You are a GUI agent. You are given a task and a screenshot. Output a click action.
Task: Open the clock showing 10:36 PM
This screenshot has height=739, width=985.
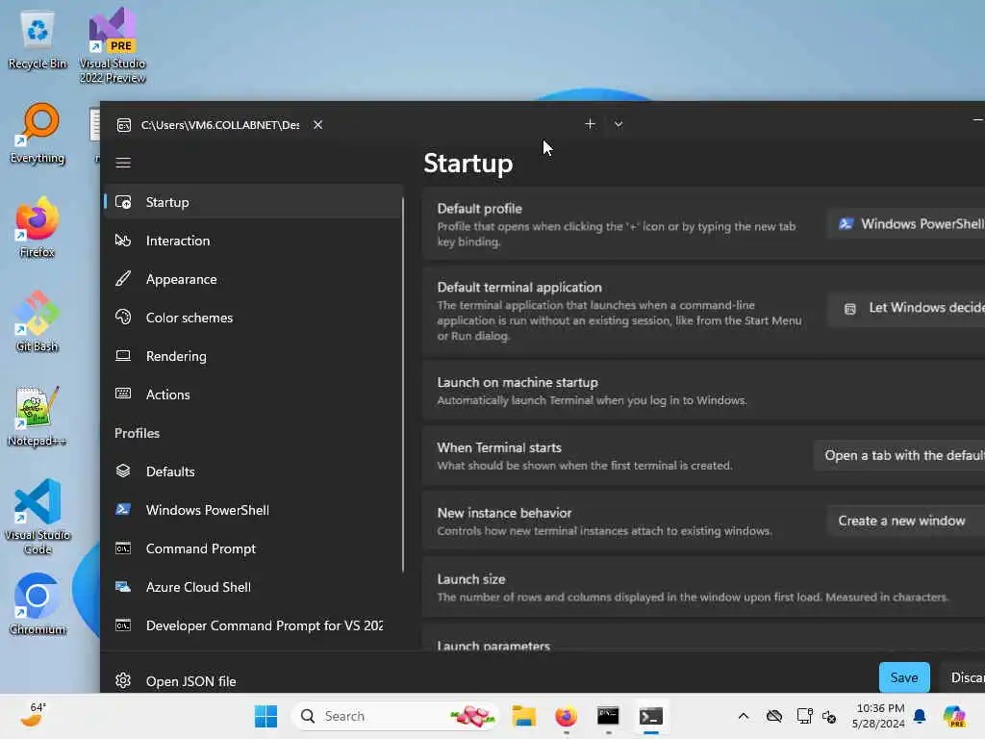(878, 716)
